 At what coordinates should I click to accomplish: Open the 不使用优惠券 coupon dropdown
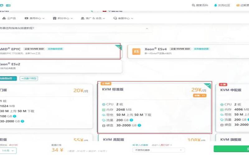coord(158,150)
